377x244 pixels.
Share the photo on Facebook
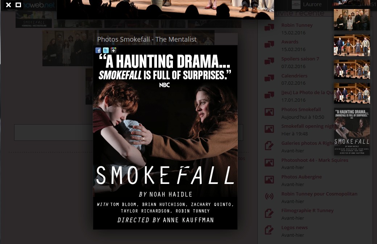tap(98, 50)
